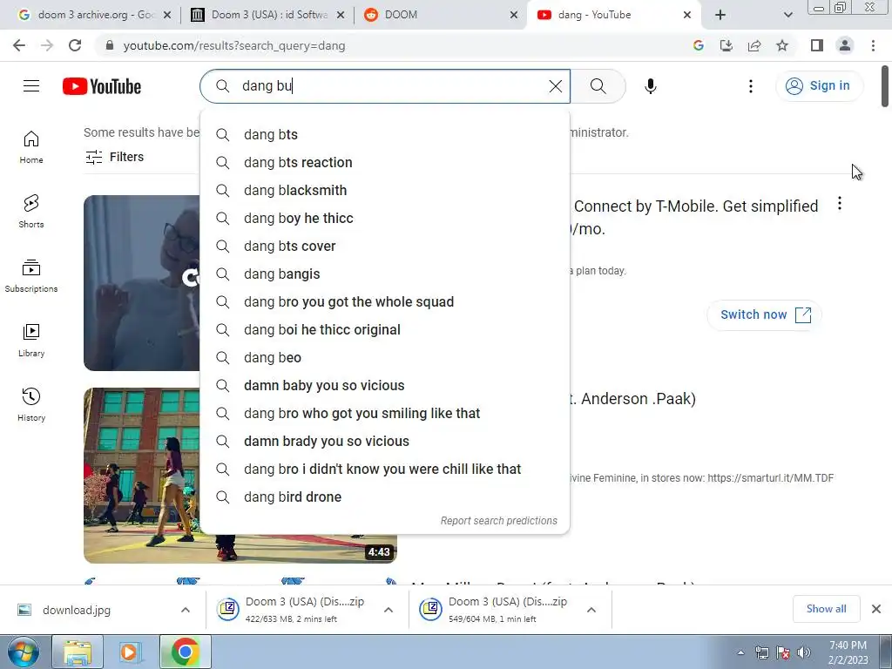Reload the page with the refresh icon
Viewport: 892px width, 669px height.
coord(75,45)
